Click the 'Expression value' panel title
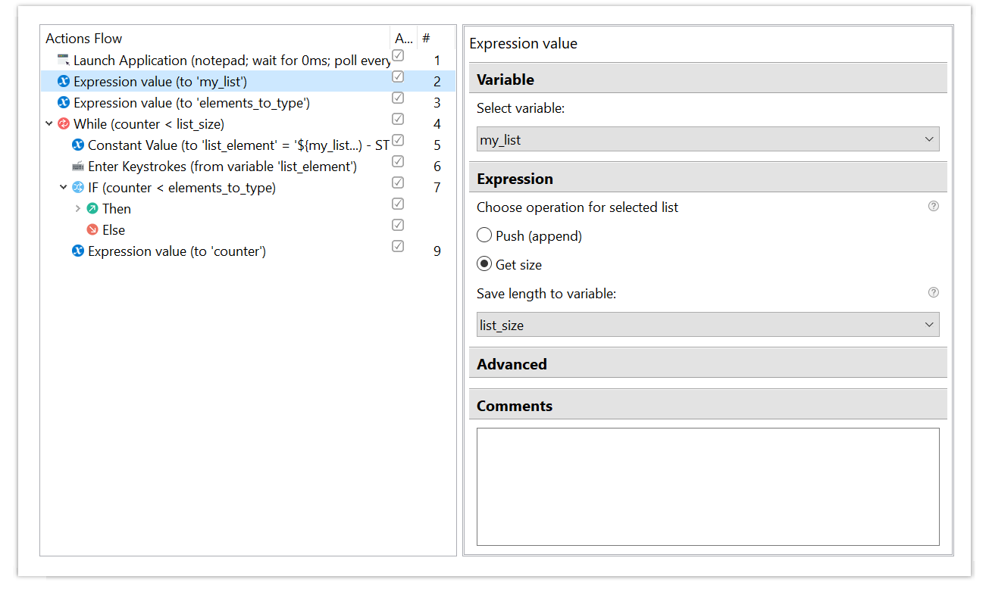This screenshot has width=989, height=589. pos(524,43)
